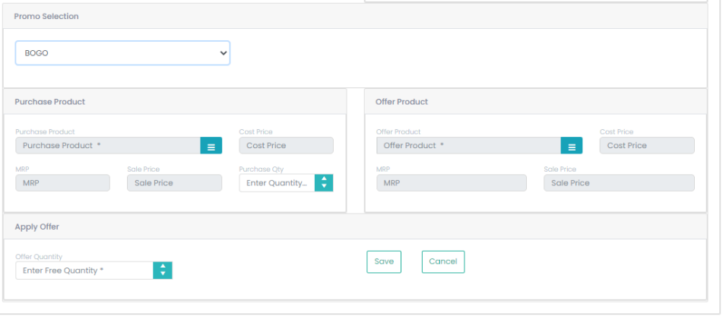Click Sale Price field in Offer Product panel

tap(619, 183)
